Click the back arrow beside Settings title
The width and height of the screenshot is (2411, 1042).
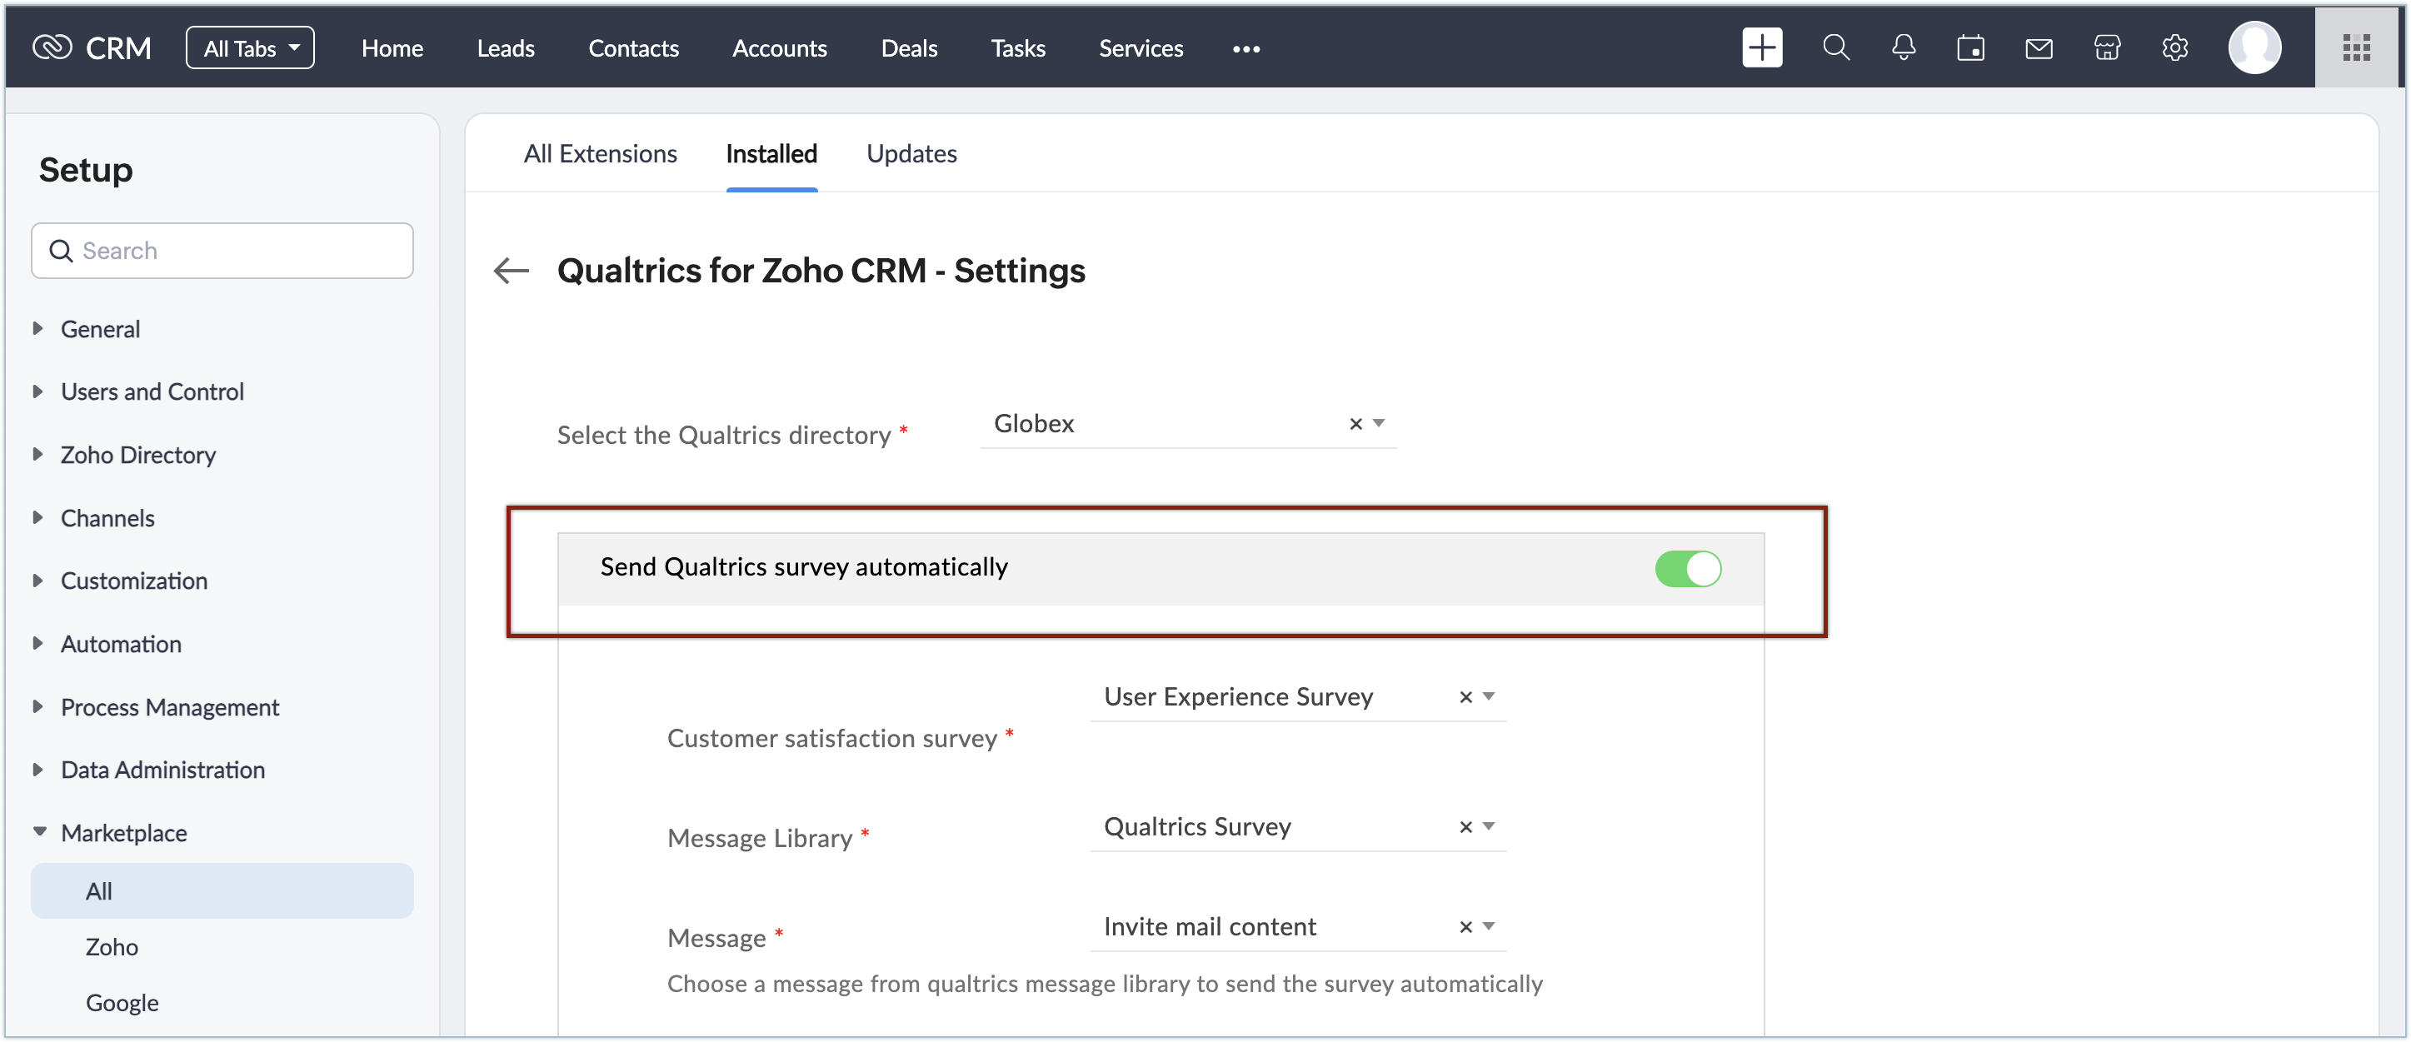[511, 271]
